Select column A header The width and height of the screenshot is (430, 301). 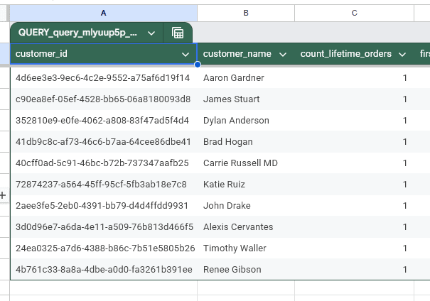[x=104, y=13]
